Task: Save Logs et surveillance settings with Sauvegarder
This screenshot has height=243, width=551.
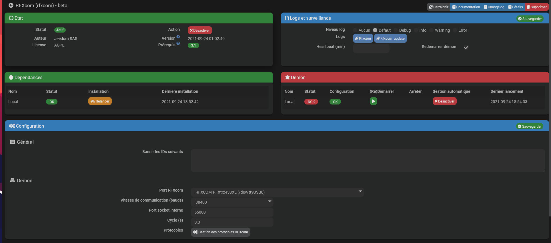Action: click(530, 19)
